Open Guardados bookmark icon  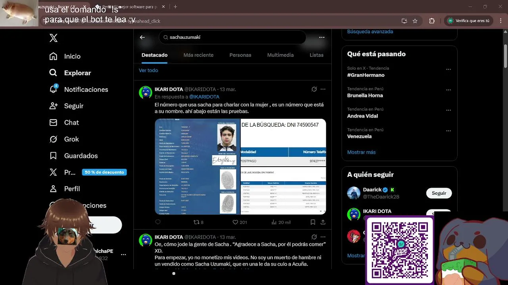(x=53, y=156)
